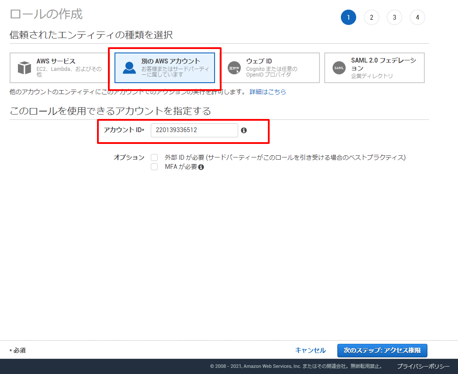Click the ロールの作成 page heading
The image size is (458, 374).
[46, 14]
